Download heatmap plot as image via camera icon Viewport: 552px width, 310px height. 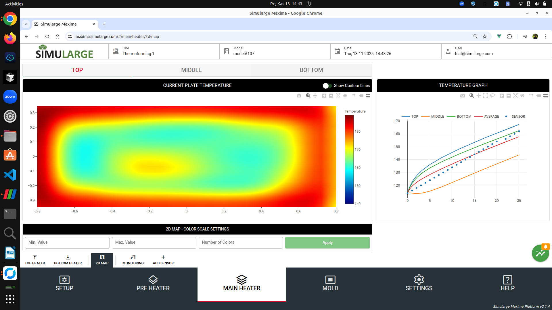(299, 96)
